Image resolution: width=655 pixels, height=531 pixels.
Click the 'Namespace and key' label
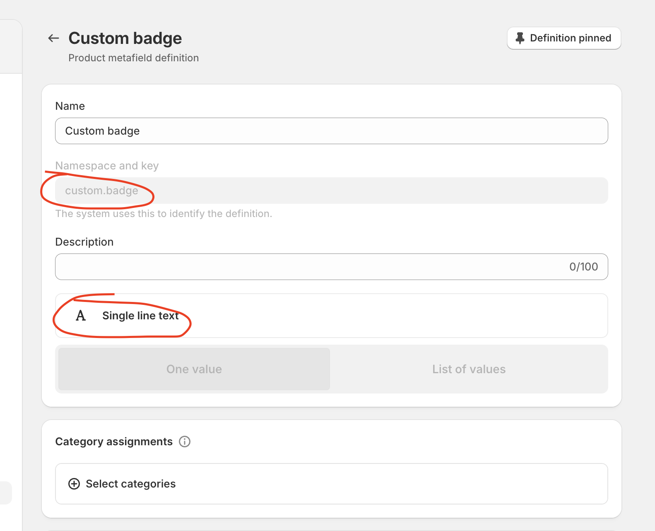tap(107, 166)
